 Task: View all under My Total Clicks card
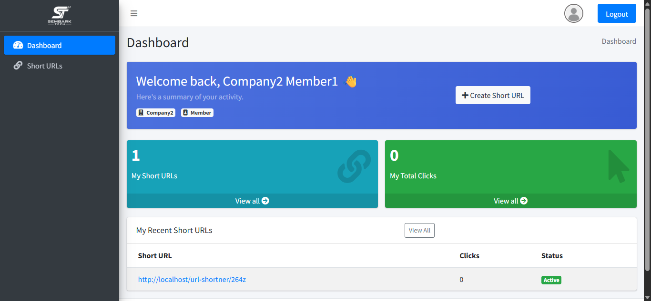(510, 201)
